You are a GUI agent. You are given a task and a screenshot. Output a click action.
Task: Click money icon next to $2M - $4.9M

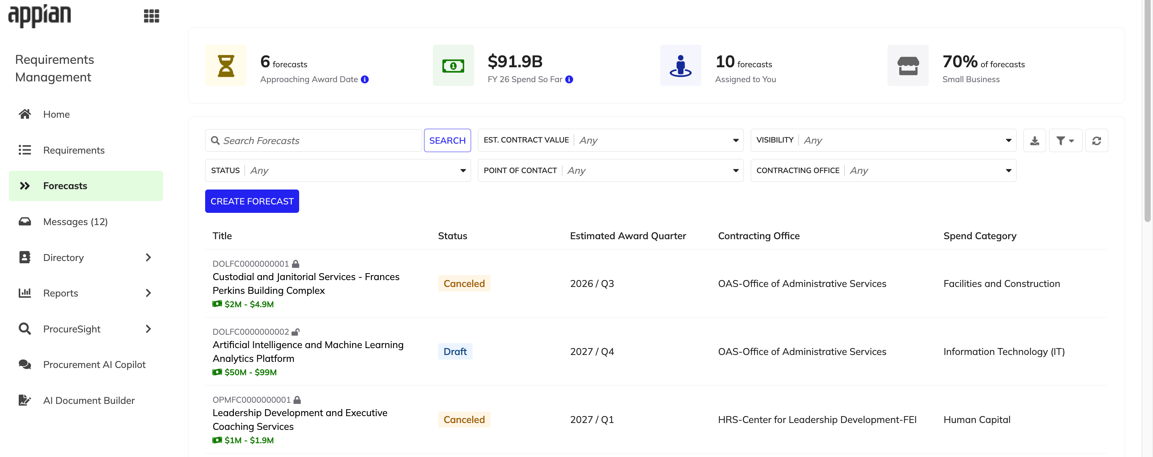tap(217, 304)
